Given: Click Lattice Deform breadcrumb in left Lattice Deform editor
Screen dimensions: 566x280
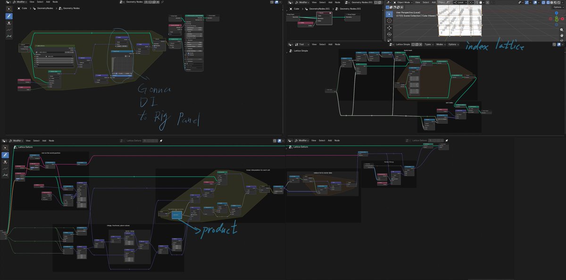Looking at the screenshot, I should coord(25,147).
